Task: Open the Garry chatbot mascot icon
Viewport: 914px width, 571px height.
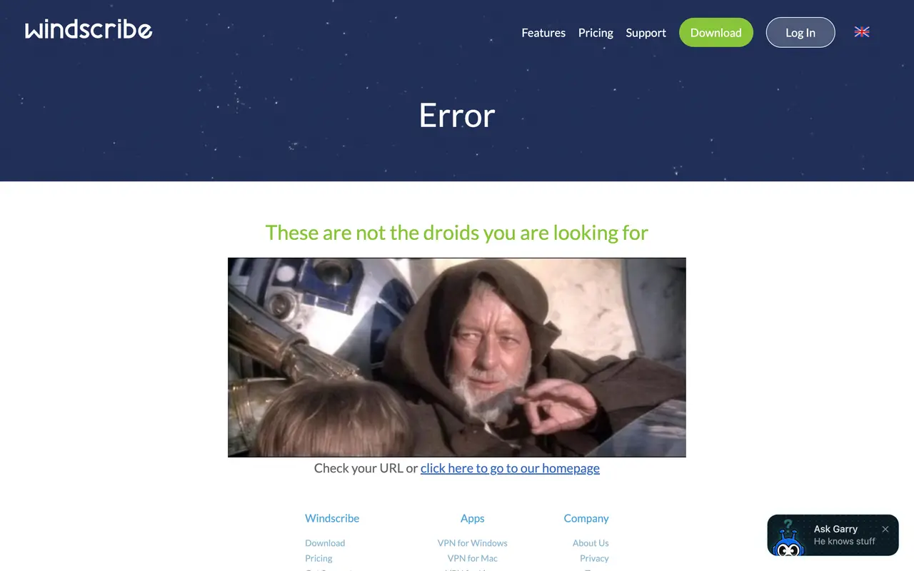Action: [788, 537]
